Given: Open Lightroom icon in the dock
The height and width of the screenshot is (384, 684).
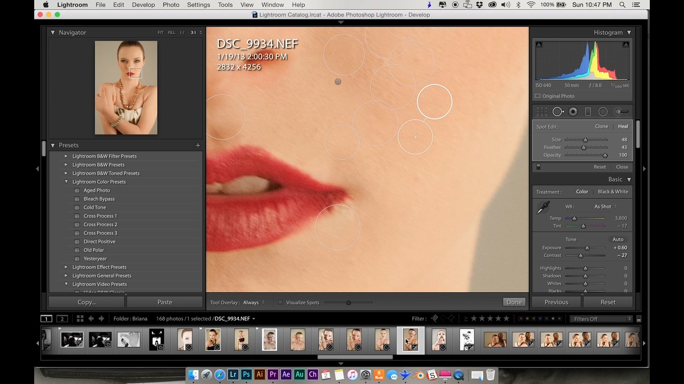Looking at the screenshot, I should coord(232,374).
